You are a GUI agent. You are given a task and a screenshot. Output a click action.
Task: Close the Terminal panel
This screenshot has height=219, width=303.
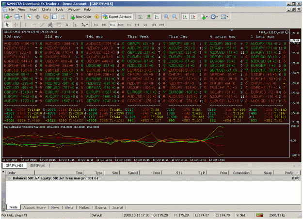coord(3,172)
